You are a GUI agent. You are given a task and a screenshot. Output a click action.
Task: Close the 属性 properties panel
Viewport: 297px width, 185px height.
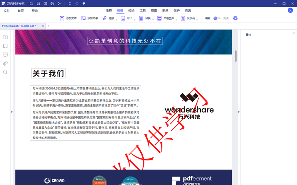pyautogui.click(x=293, y=33)
